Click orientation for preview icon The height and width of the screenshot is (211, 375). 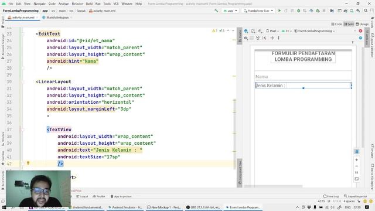coord(253,31)
